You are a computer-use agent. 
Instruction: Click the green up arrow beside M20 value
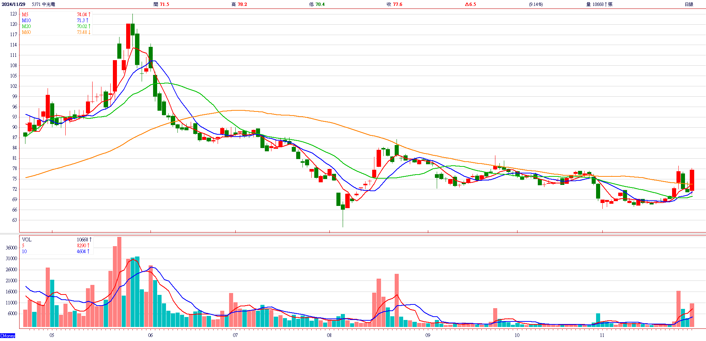coord(89,27)
